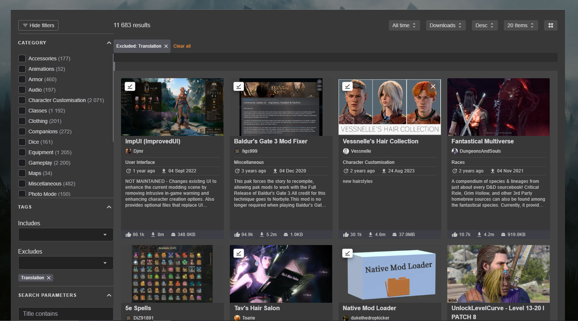Click the file size icon next to 37.0MB
Screen dimensions: 578x321
[395, 235]
